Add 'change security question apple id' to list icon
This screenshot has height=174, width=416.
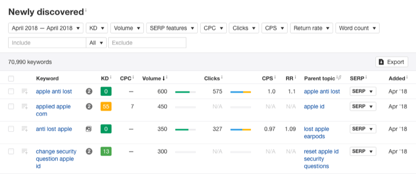point(24,151)
